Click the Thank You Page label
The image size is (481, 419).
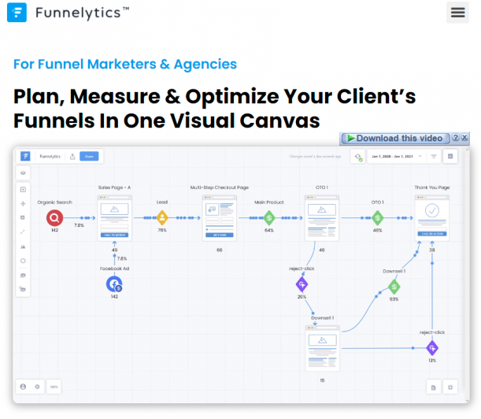[x=432, y=187]
